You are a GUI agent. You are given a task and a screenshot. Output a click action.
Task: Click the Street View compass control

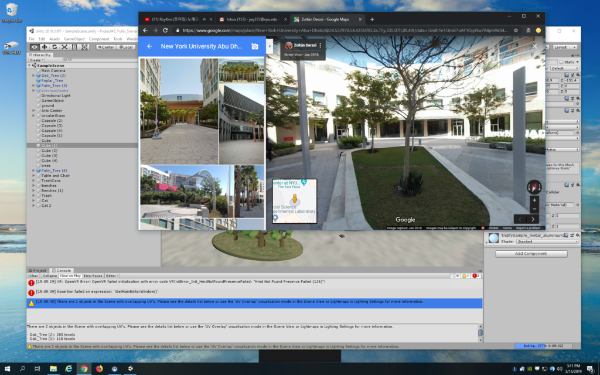point(534,187)
